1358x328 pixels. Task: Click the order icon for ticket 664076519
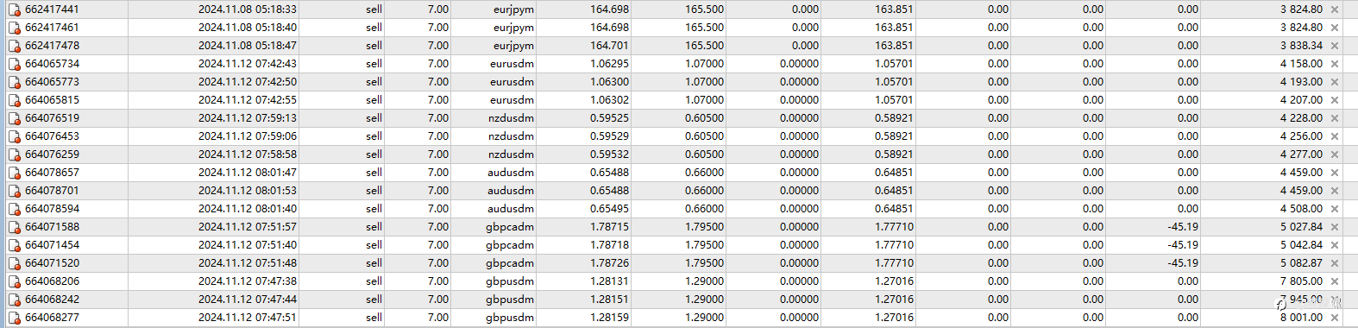[14, 118]
